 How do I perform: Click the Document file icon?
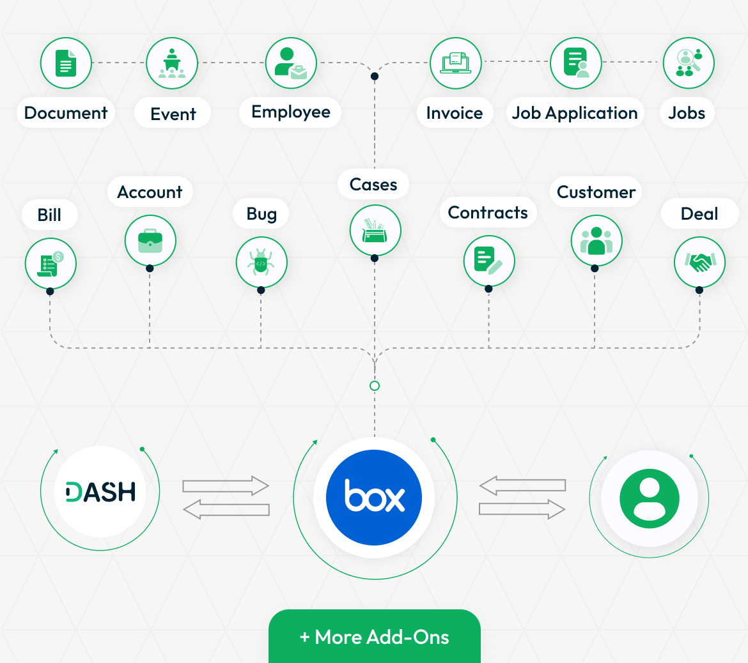pyautogui.click(x=66, y=63)
